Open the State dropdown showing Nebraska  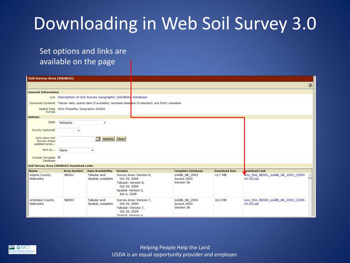(82, 123)
